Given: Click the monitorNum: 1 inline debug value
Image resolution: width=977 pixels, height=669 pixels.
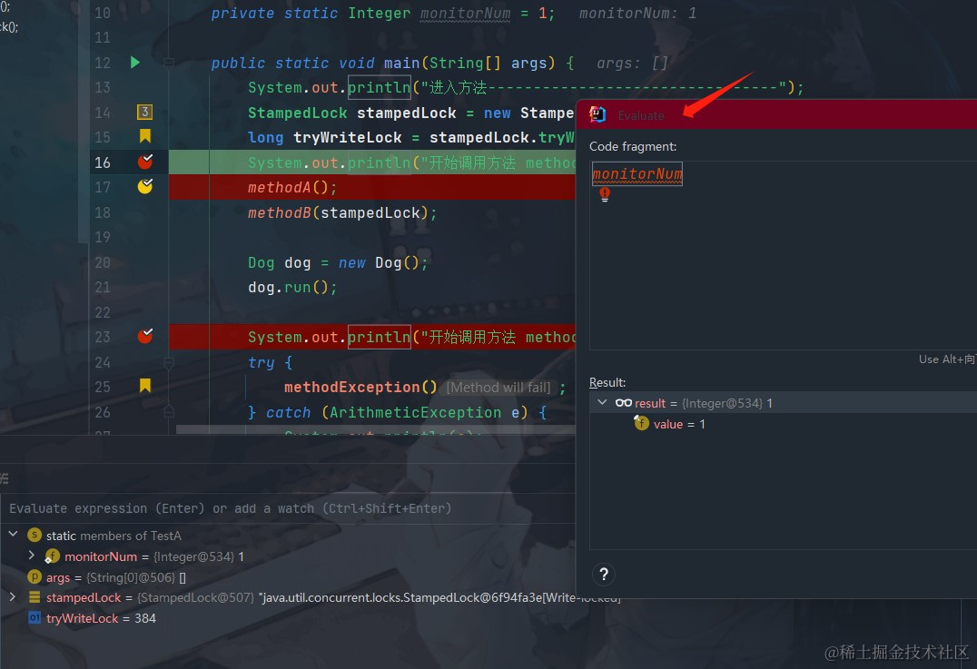Looking at the screenshot, I should (638, 13).
